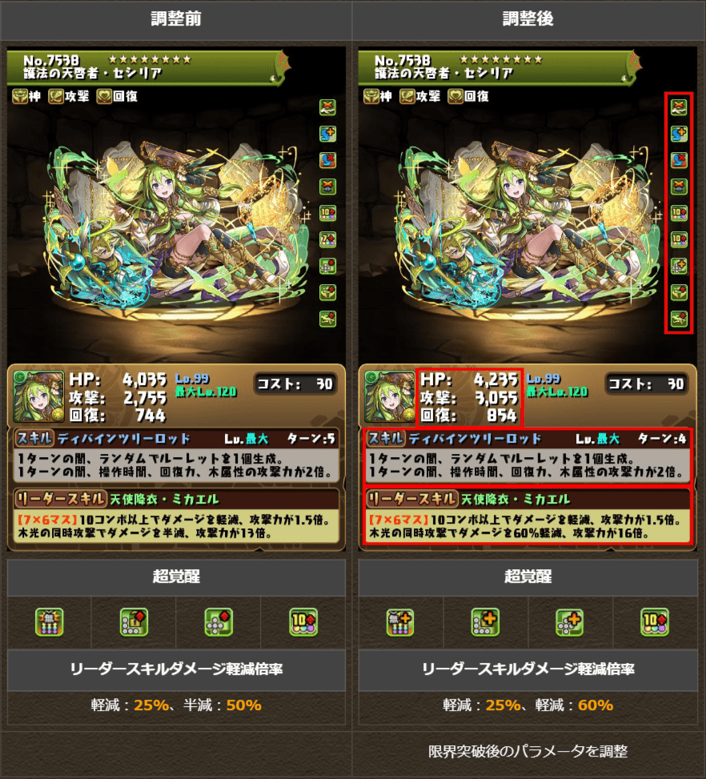Click the 神 type icon in 調整前 card
This screenshot has width=706, height=779.
(x=20, y=96)
